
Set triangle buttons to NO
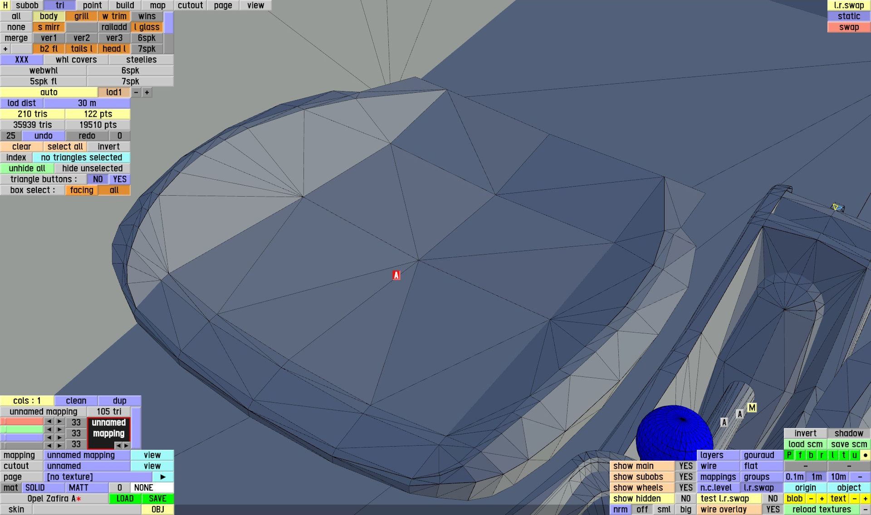point(98,179)
